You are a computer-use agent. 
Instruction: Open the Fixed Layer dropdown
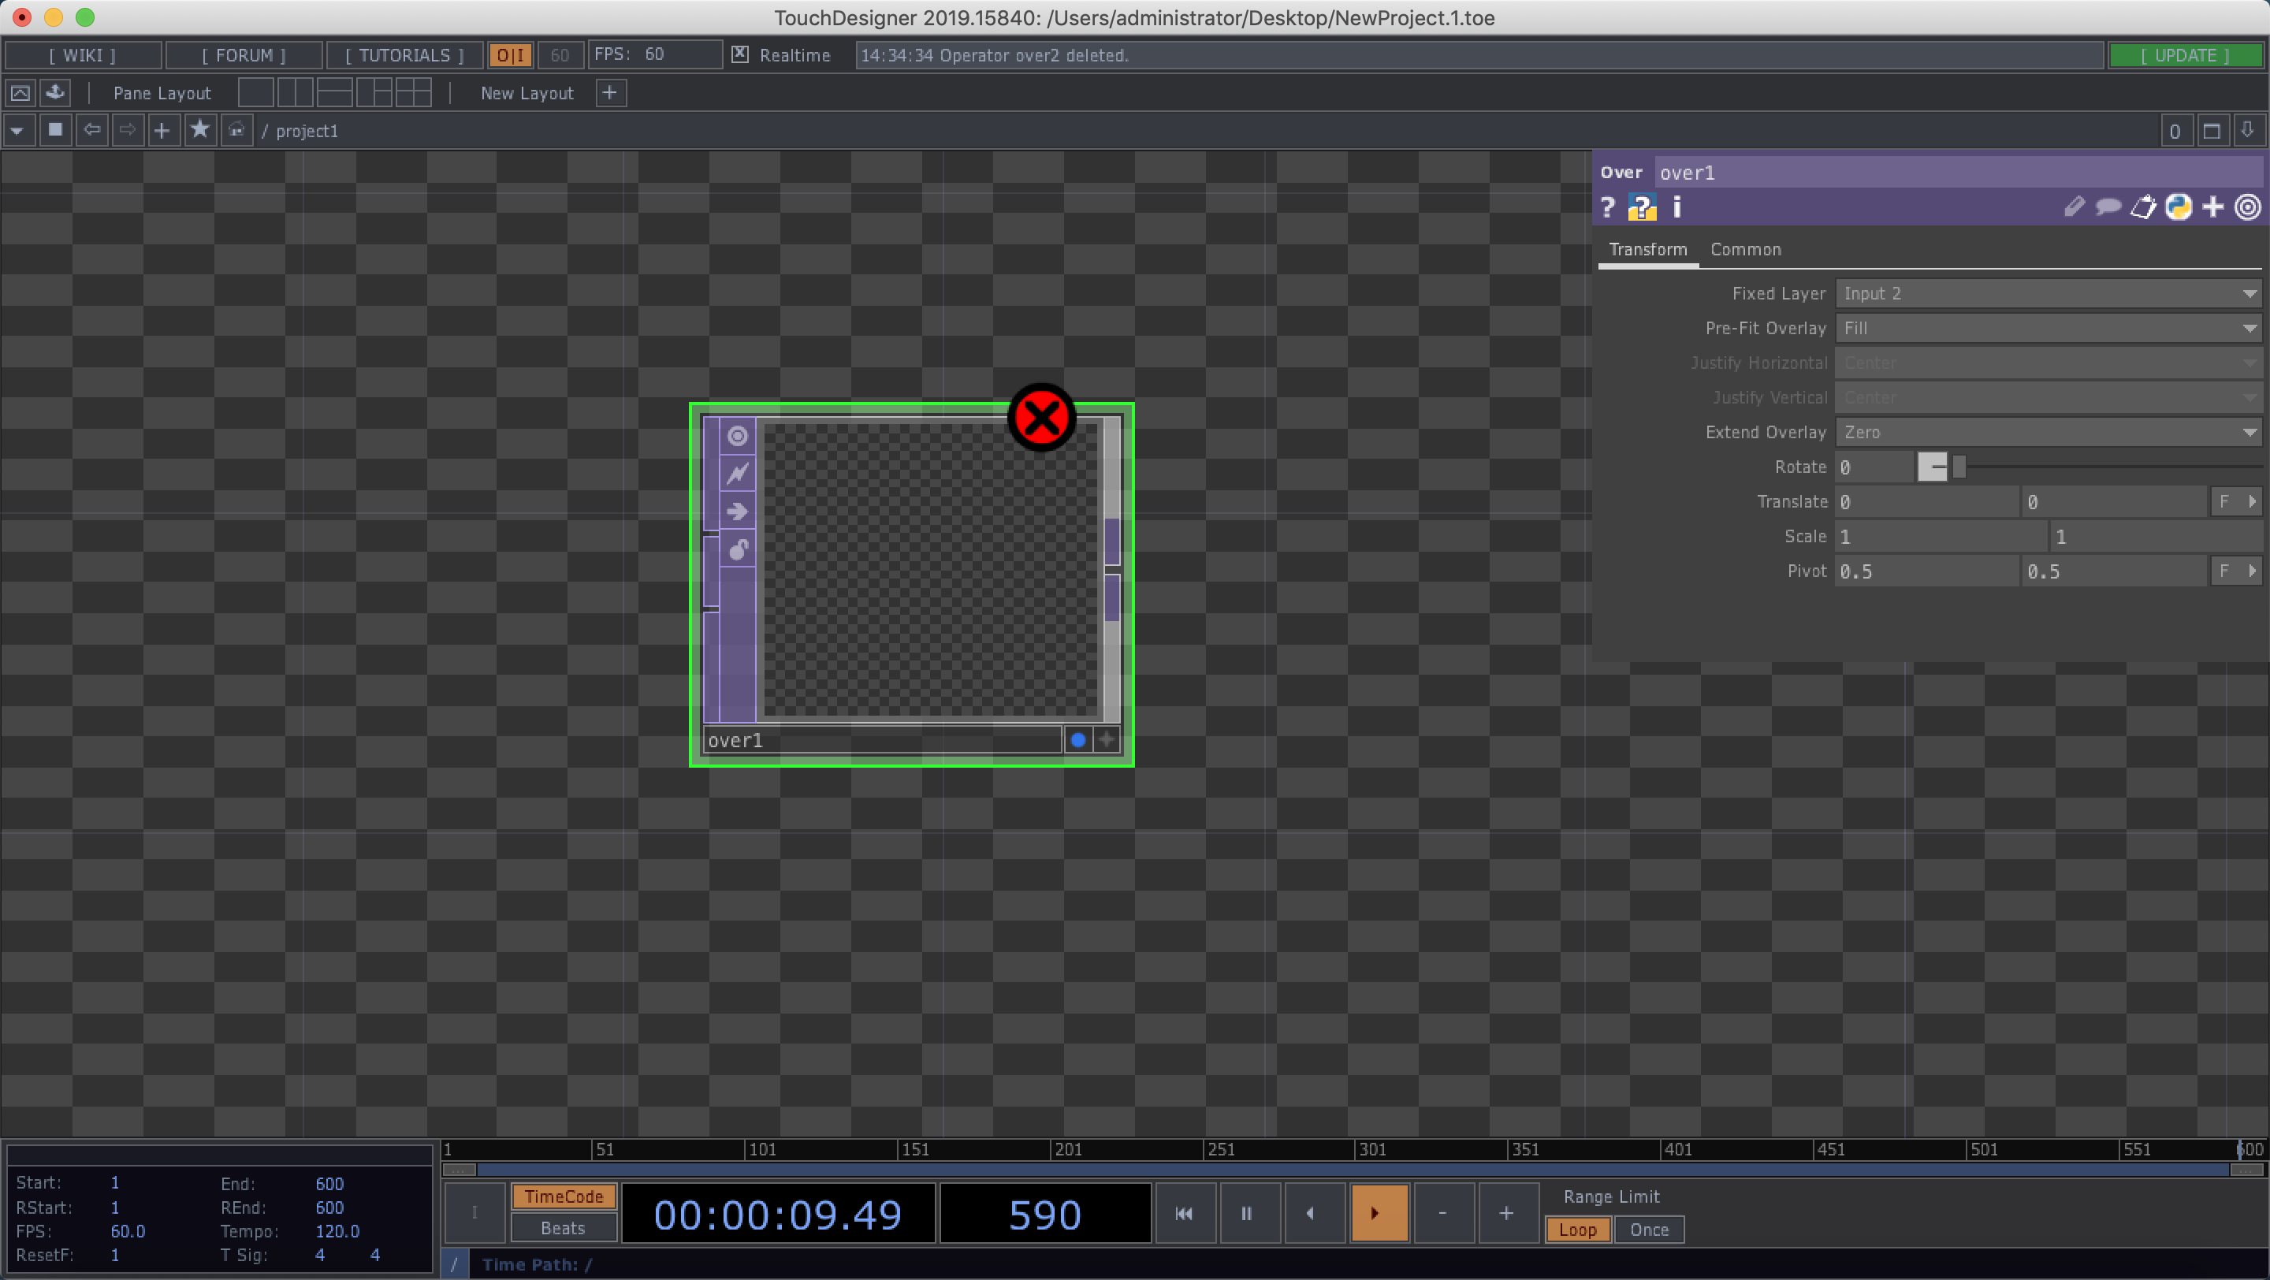2046,292
